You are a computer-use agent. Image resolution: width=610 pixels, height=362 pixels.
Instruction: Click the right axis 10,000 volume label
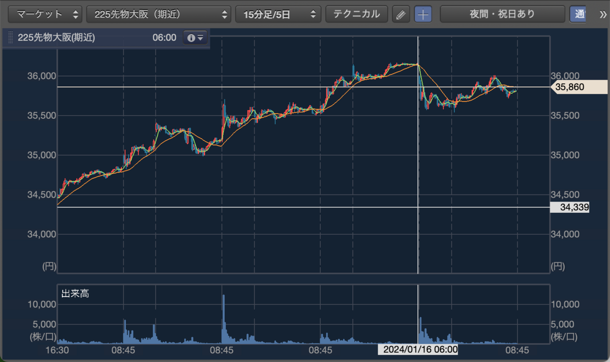coord(565,304)
